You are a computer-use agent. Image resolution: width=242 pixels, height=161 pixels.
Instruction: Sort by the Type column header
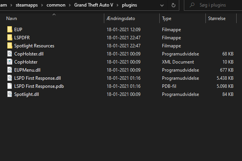(x=167, y=18)
